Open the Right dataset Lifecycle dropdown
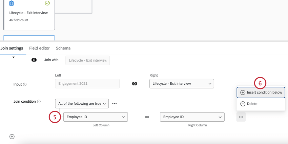Image resolution: width=288 pixels, height=144 pixels. (x=182, y=84)
